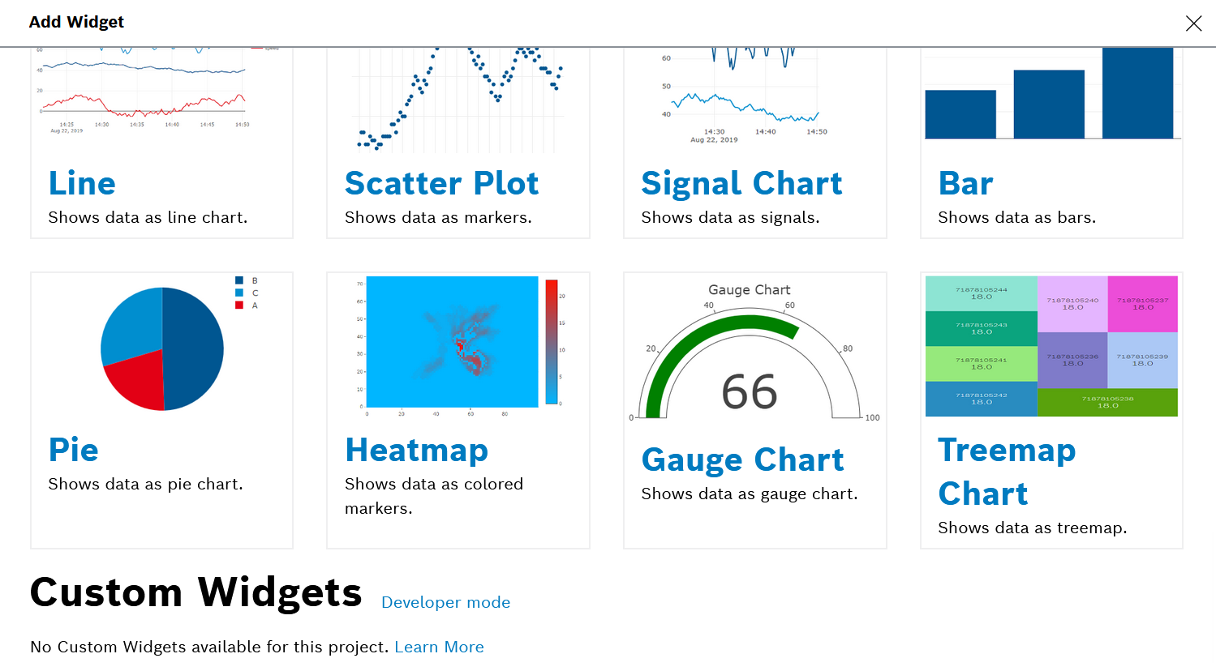
Task: Click the Gauge Chart title text
Action: pyautogui.click(x=742, y=459)
